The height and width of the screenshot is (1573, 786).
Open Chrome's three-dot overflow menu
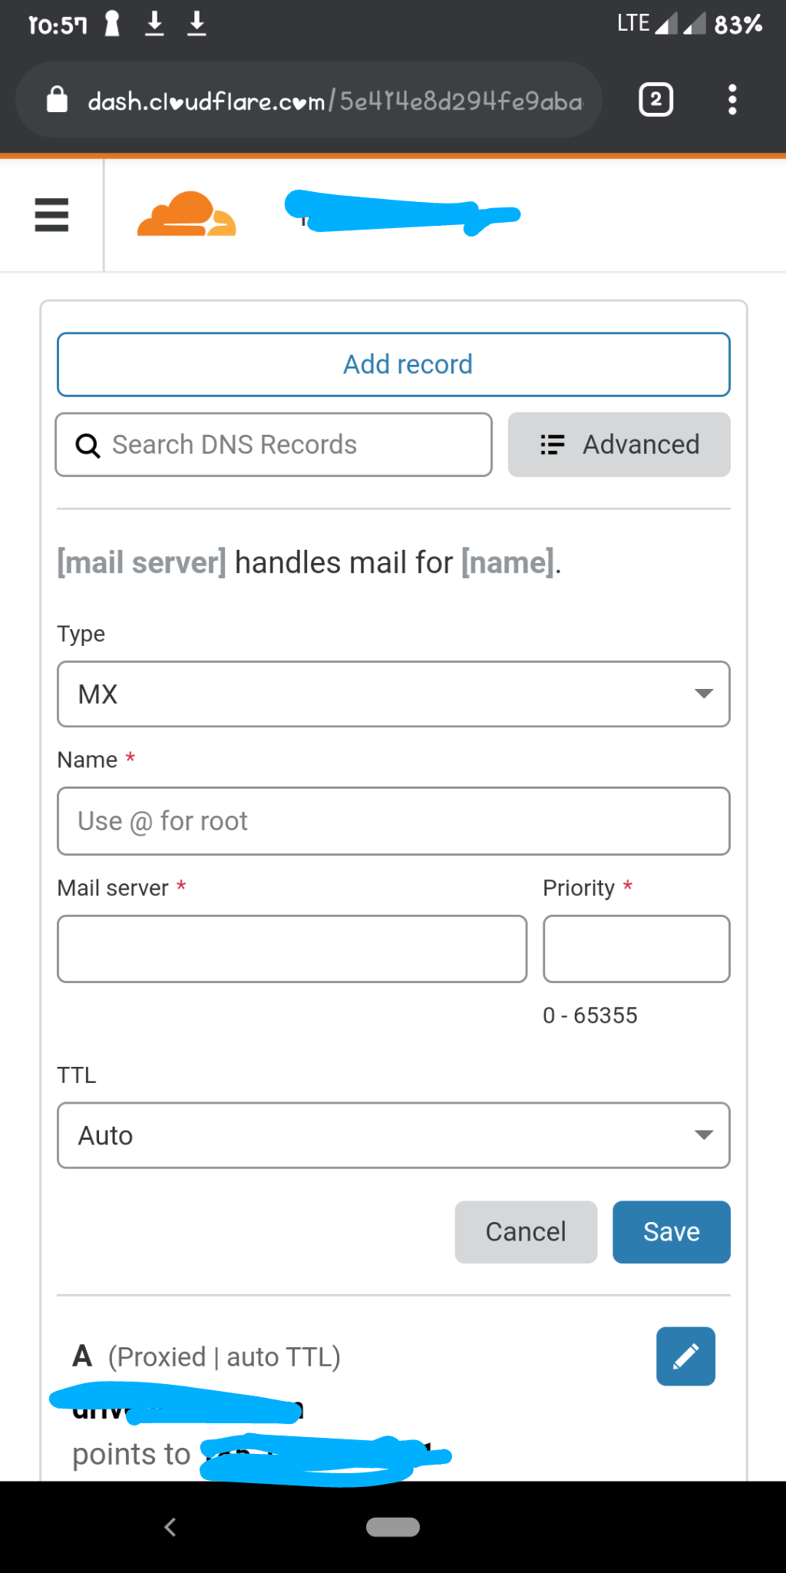tap(732, 100)
